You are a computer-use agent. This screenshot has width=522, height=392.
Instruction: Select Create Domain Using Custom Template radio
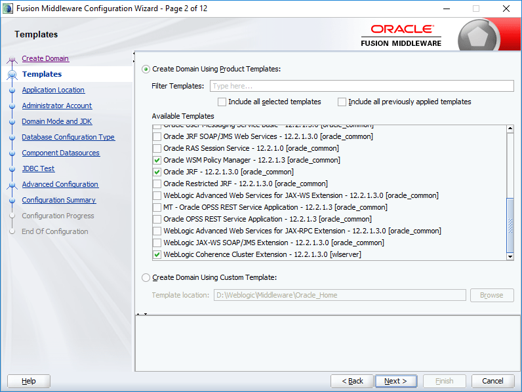pyautogui.click(x=146, y=277)
